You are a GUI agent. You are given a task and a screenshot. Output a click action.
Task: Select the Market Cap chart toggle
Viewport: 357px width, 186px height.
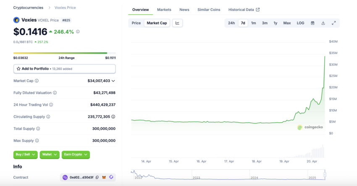(157, 23)
